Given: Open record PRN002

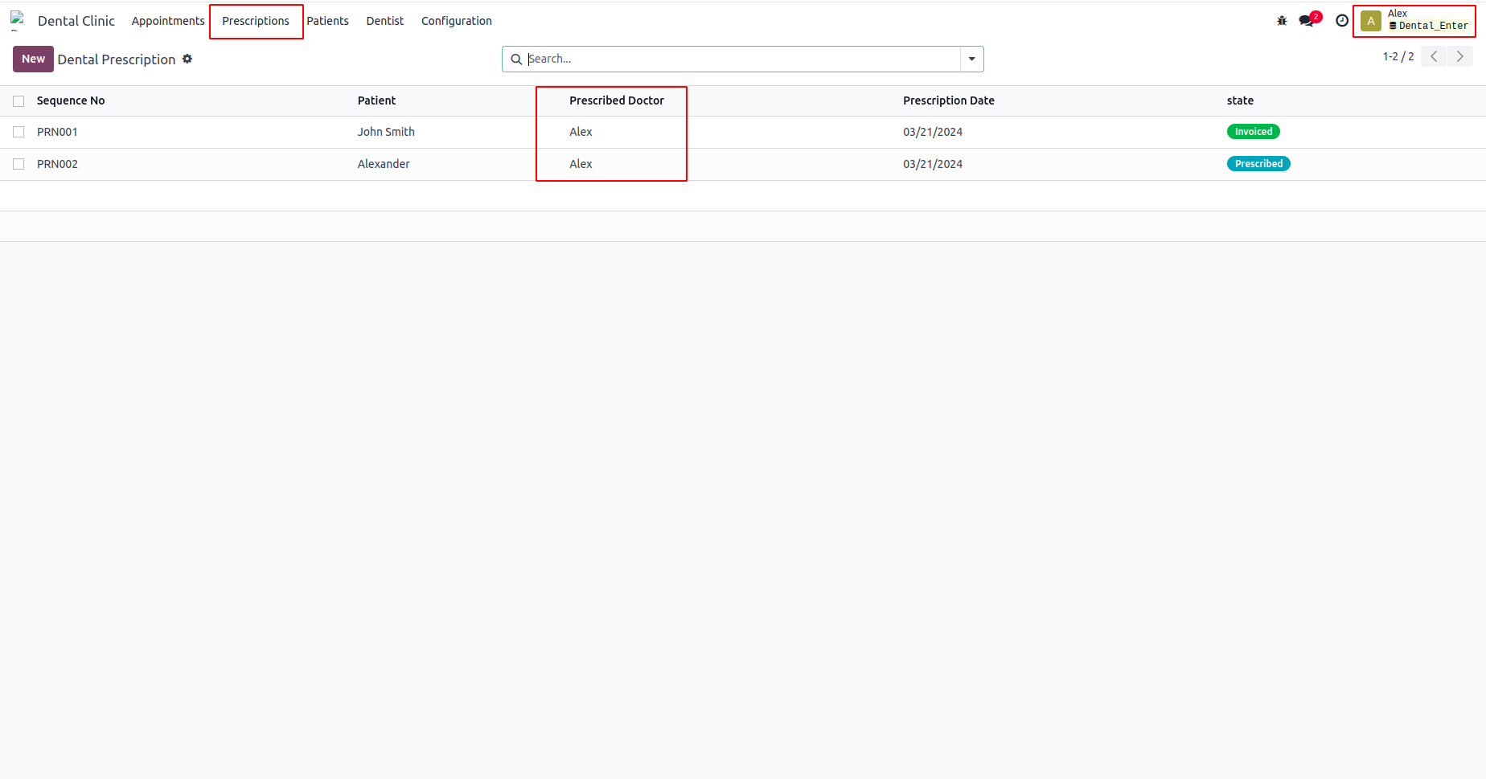Looking at the screenshot, I should tap(57, 164).
